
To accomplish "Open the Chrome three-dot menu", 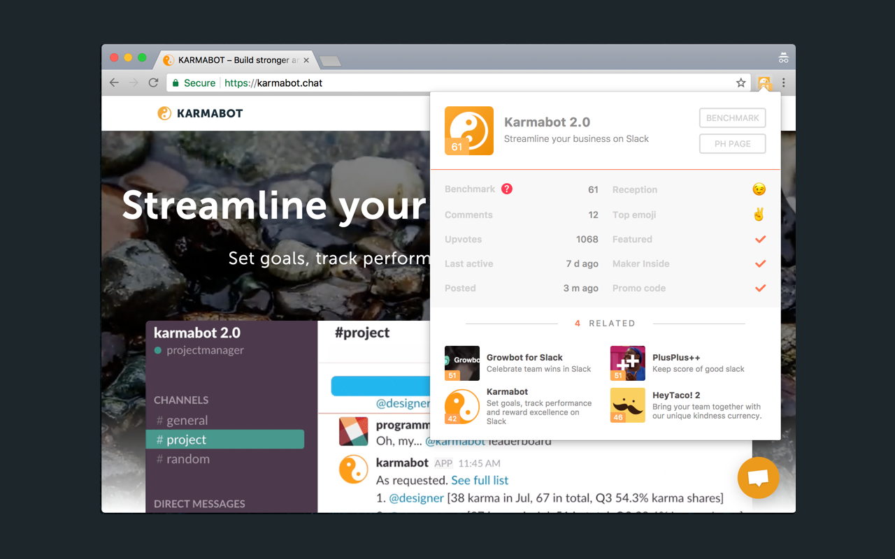I will click(x=784, y=82).
